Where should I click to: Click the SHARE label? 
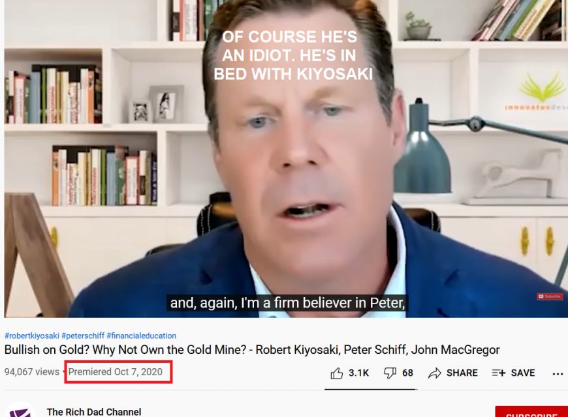point(462,373)
